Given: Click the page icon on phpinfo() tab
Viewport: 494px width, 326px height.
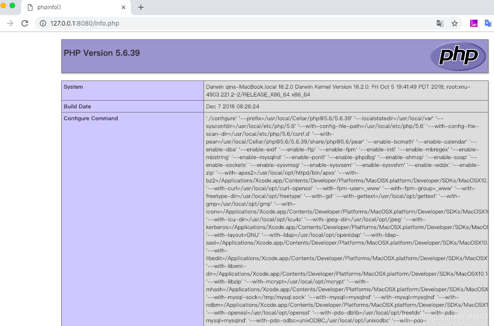Looking at the screenshot, I should pos(30,7).
